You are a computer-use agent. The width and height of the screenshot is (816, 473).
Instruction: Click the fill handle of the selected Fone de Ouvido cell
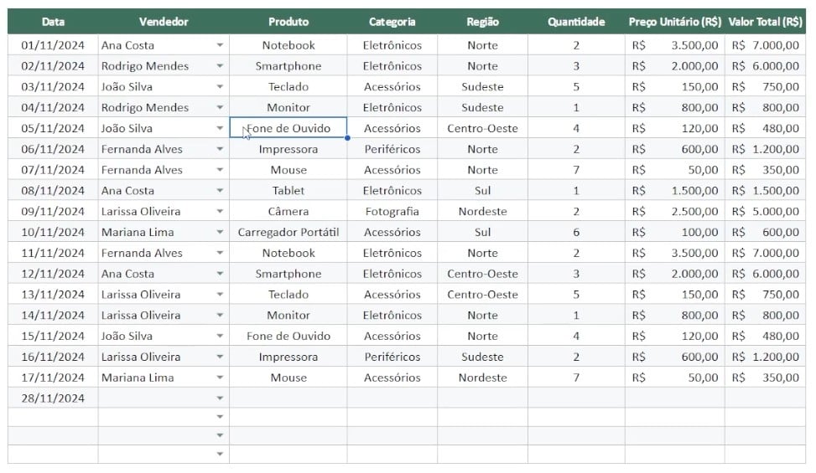347,138
